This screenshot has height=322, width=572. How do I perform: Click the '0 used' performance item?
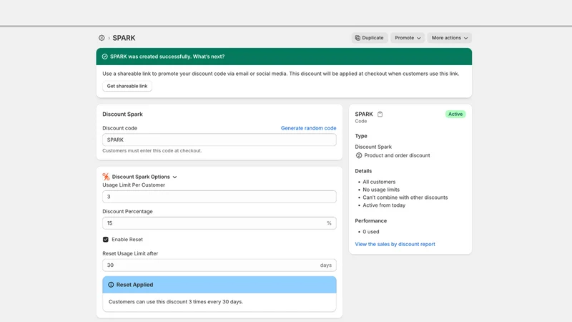(370, 232)
